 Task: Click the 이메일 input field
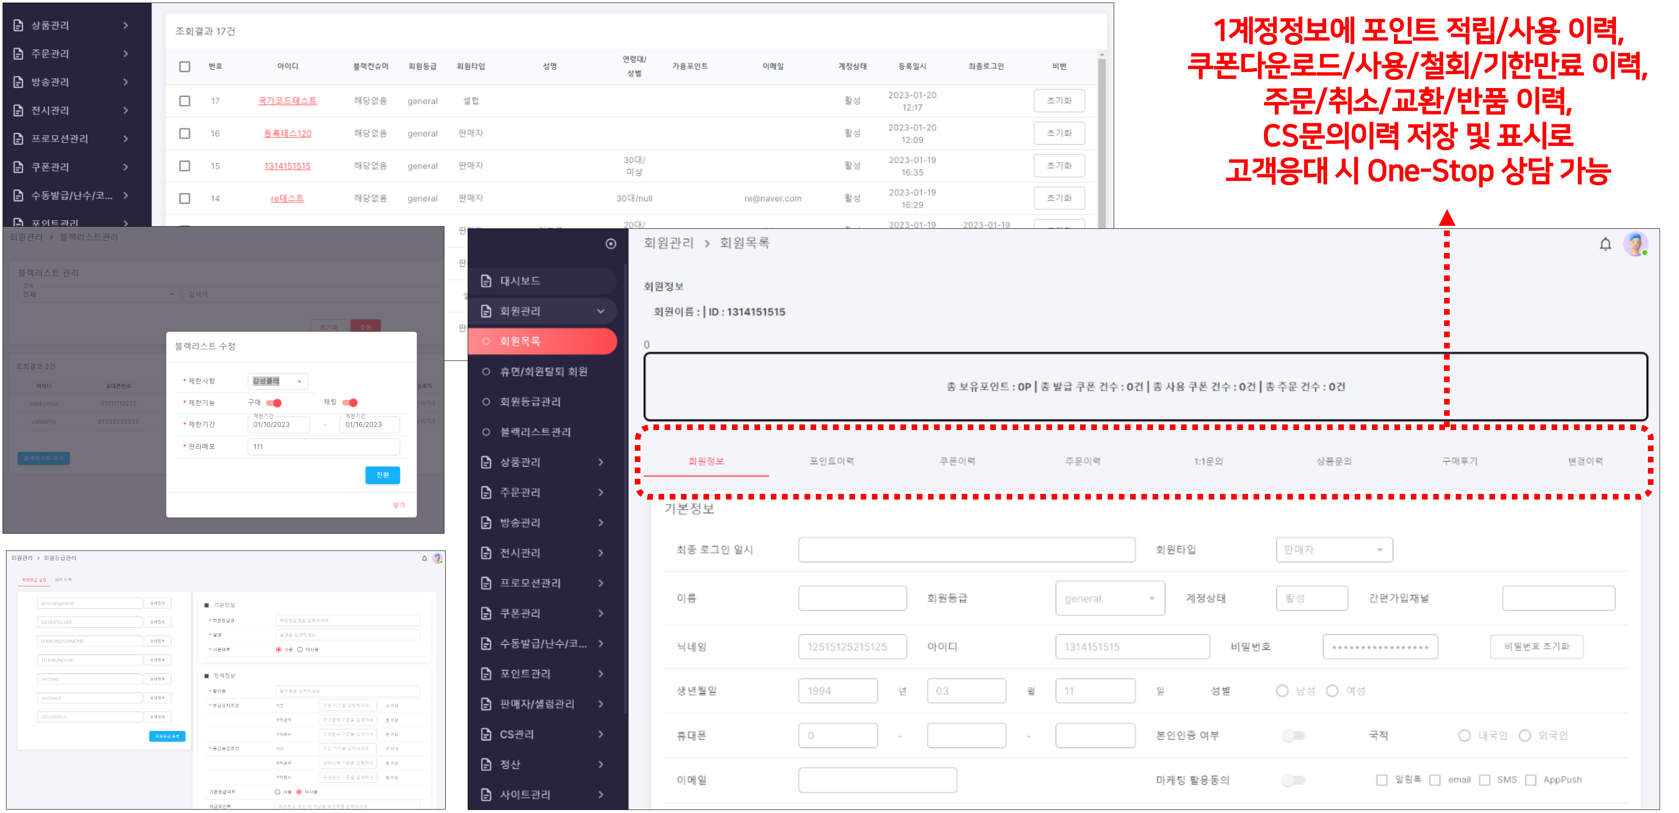pos(878,780)
